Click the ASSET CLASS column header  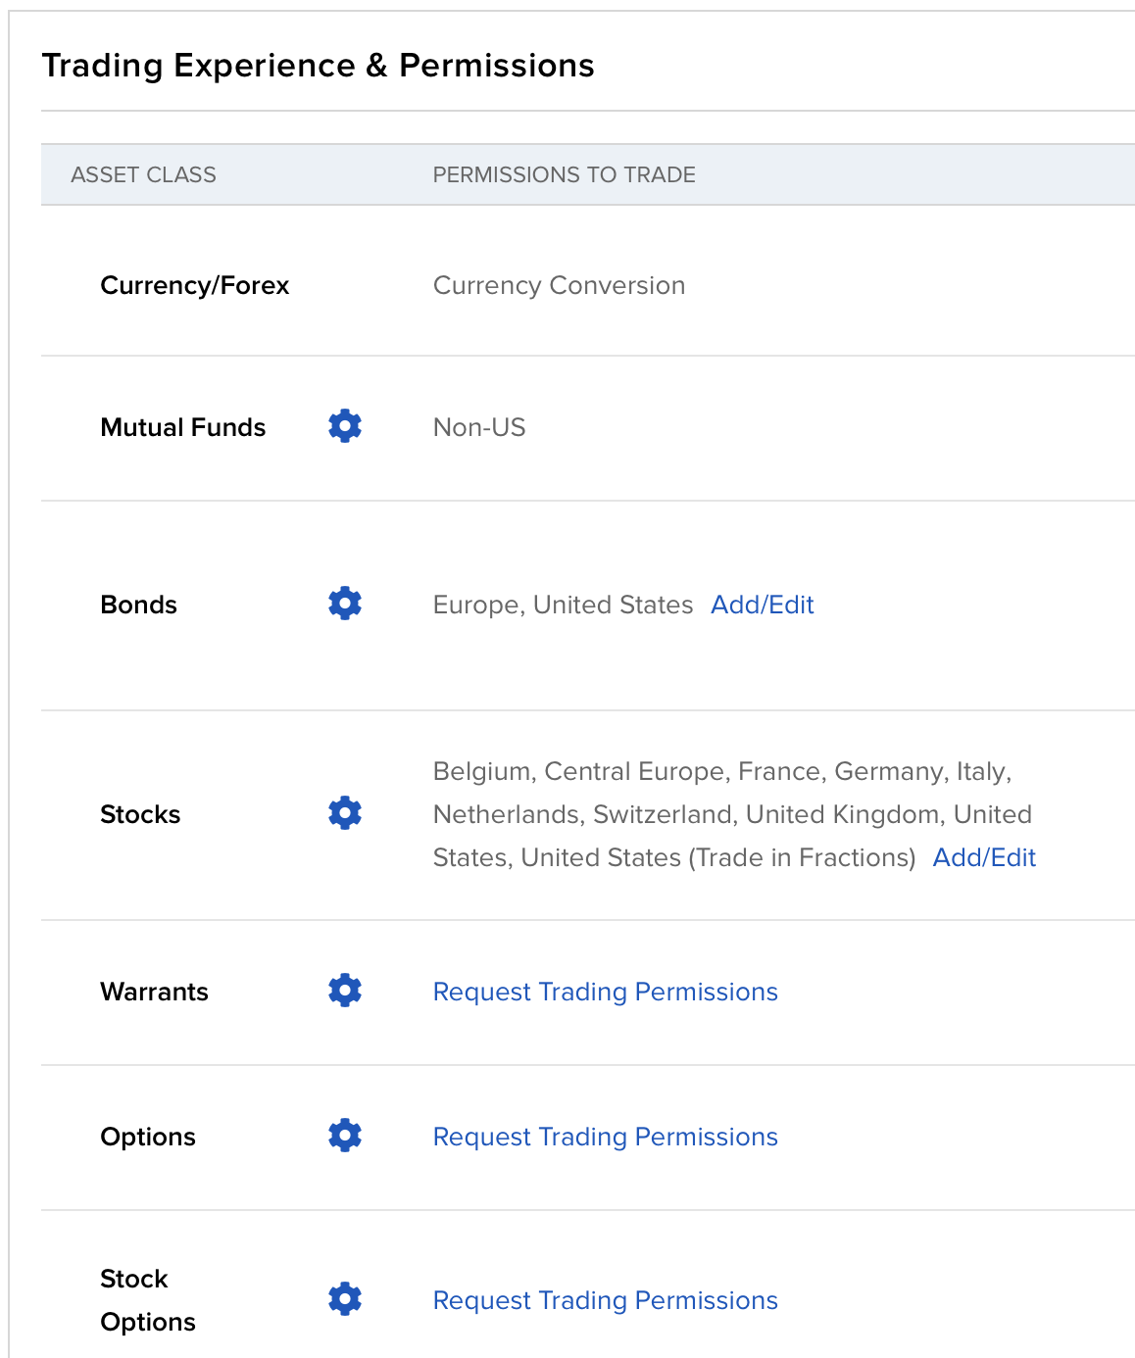(143, 174)
